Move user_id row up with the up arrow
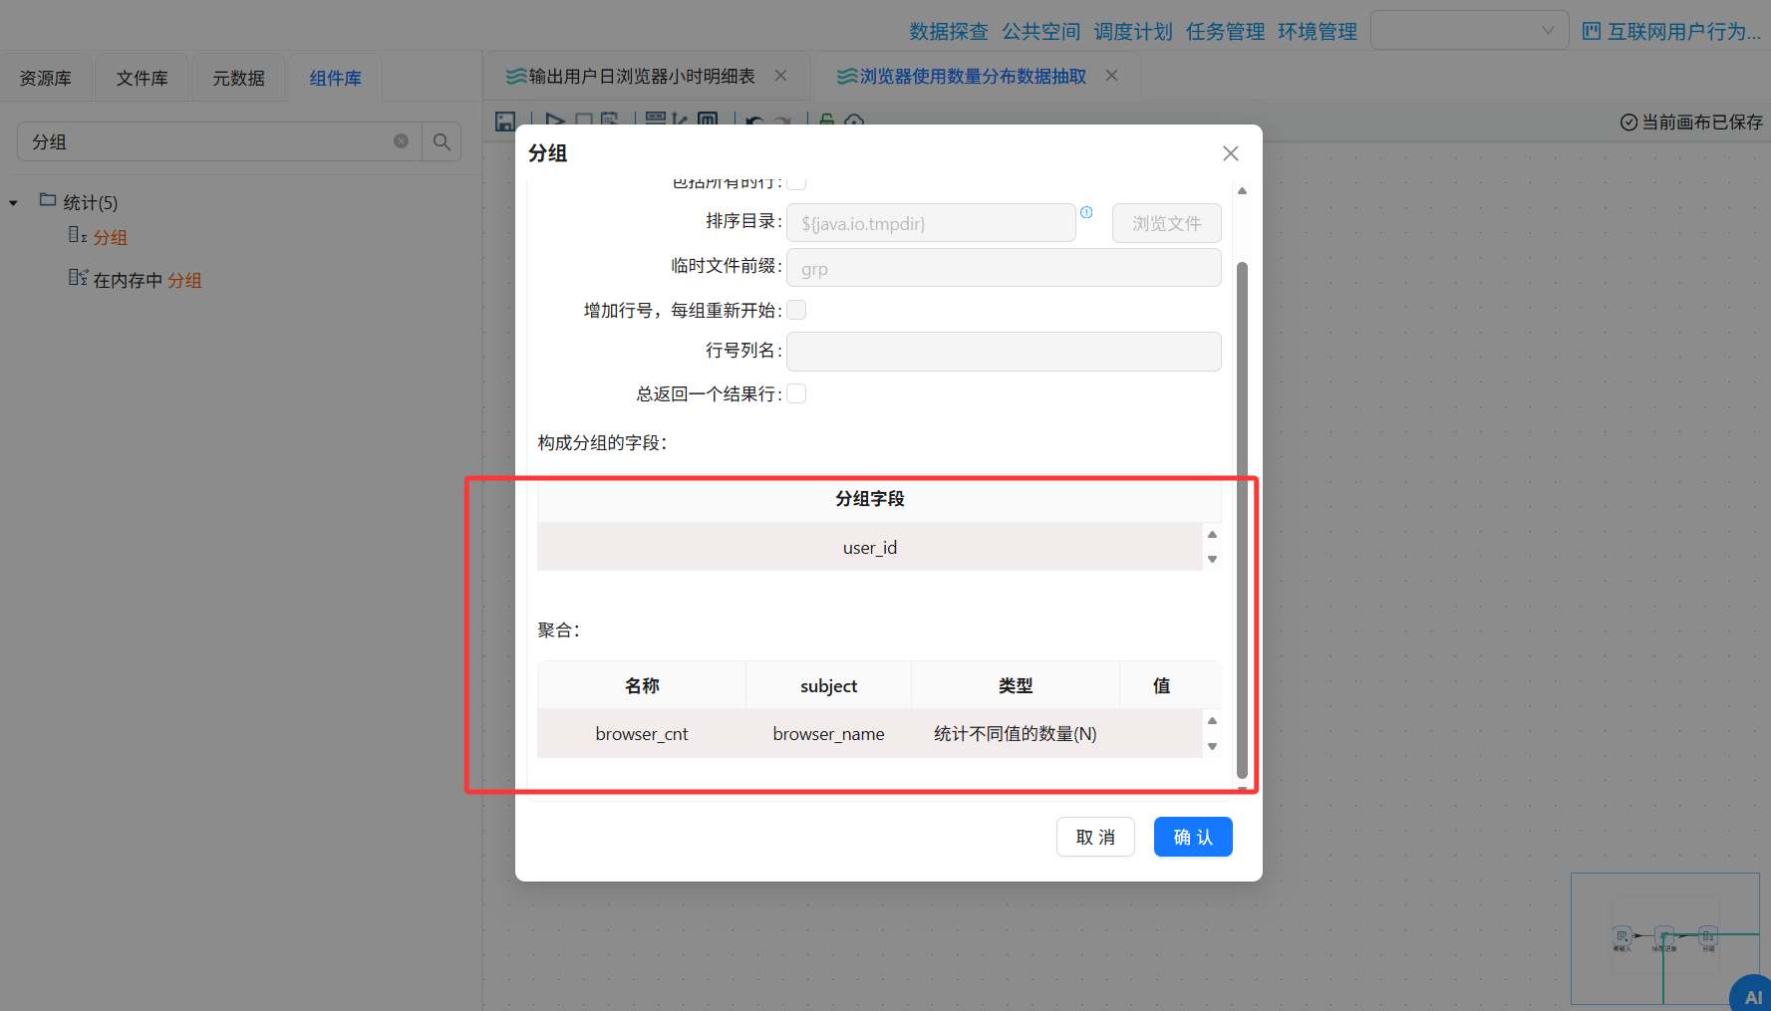1771x1011 pixels. tap(1212, 535)
